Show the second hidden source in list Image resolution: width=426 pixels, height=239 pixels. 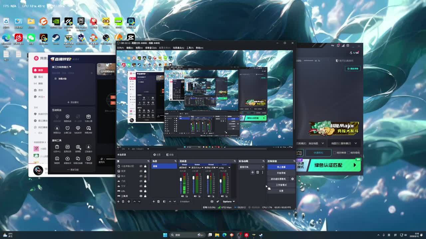click(x=141, y=171)
